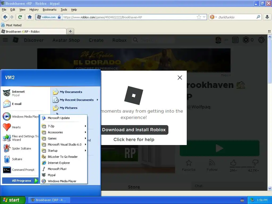Click the page scrollbar up arrow
272x204 pixels.
(x=270, y=37)
